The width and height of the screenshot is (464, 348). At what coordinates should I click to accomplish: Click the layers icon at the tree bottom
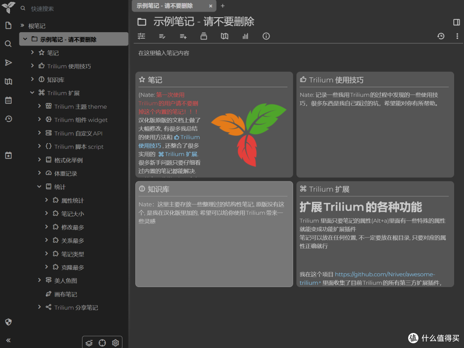click(x=89, y=343)
